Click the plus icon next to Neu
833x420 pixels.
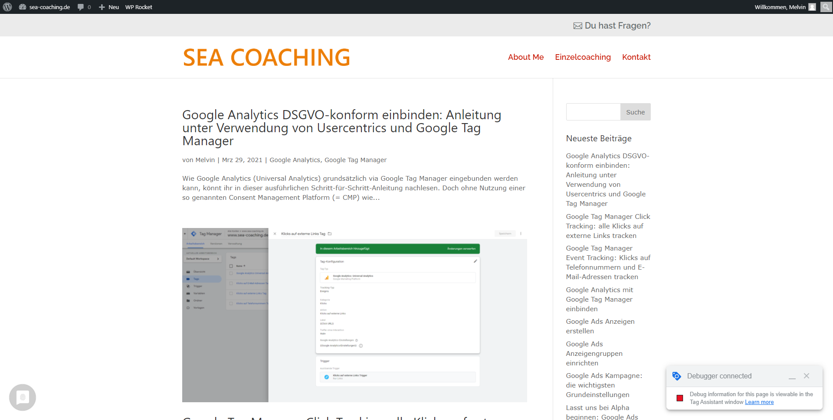(x=102, y=7)
